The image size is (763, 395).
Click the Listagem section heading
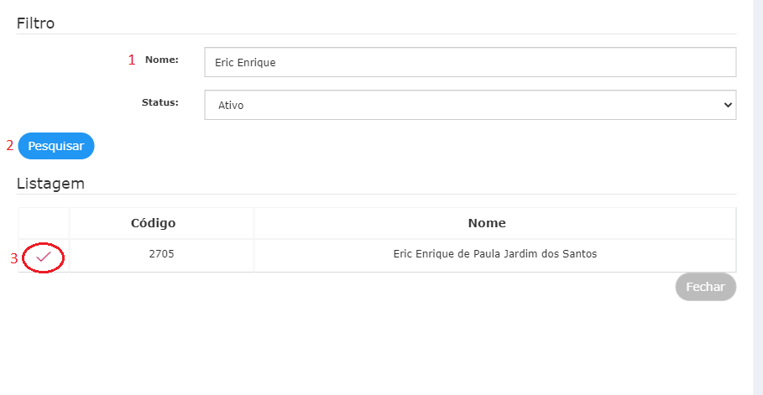[50, 184]
